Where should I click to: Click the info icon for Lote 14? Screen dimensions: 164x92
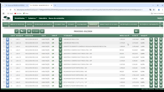(x=7, y=43)
